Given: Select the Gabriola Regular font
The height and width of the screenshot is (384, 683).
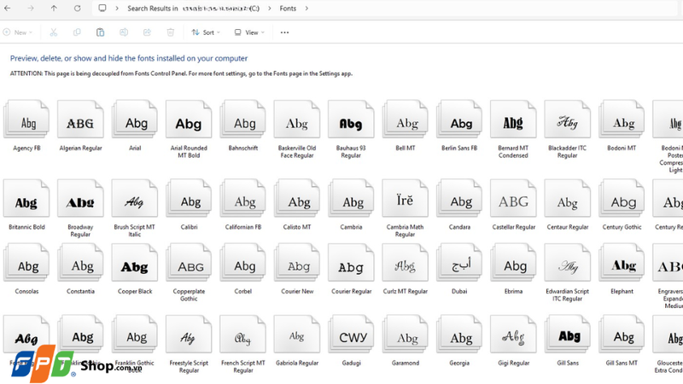Looking at the screenshot, I should (297, 340).
